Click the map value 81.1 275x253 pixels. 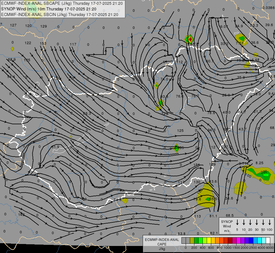213,216
